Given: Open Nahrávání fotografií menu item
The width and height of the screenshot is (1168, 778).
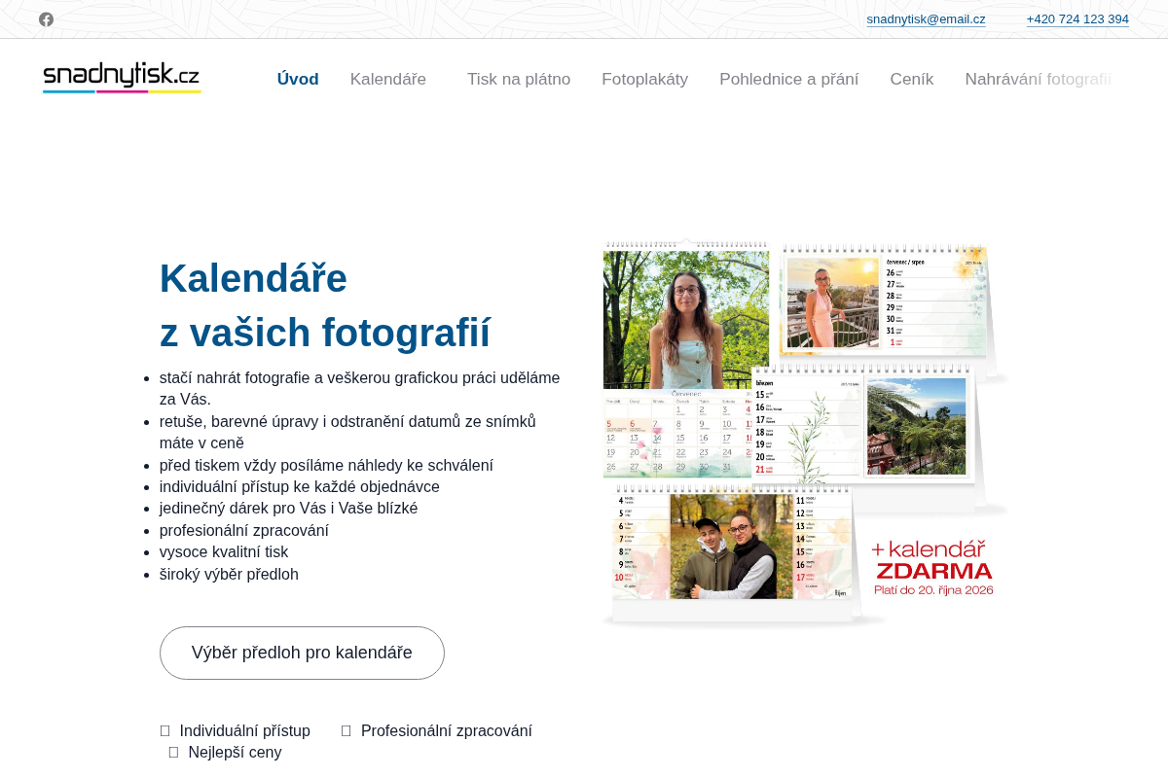Looking at the screenshot, I should coord(1038,80).
